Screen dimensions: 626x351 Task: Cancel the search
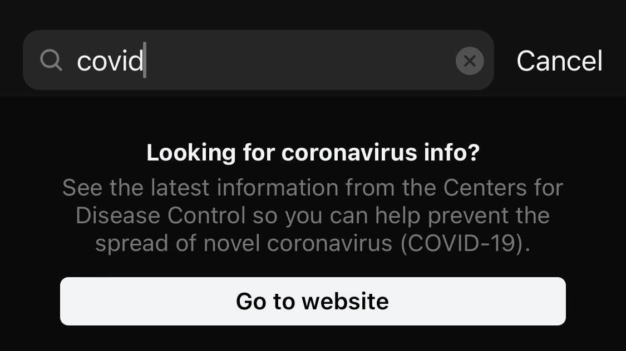559,61
